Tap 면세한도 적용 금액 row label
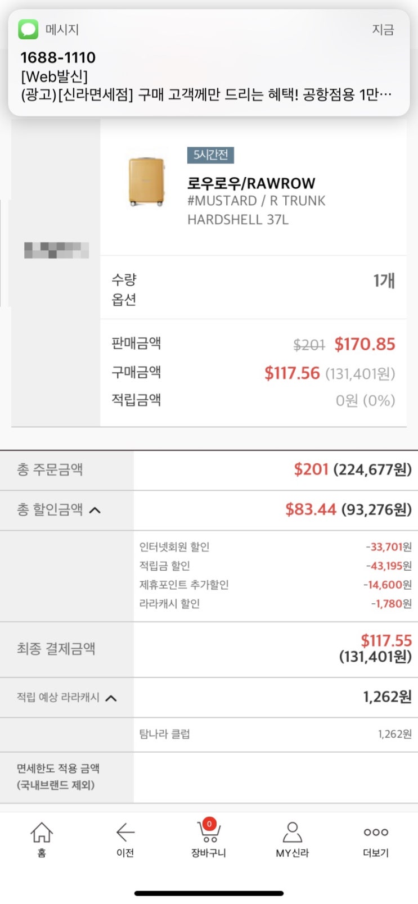Viewport: 418px width, 904px height. coord(58,776)
